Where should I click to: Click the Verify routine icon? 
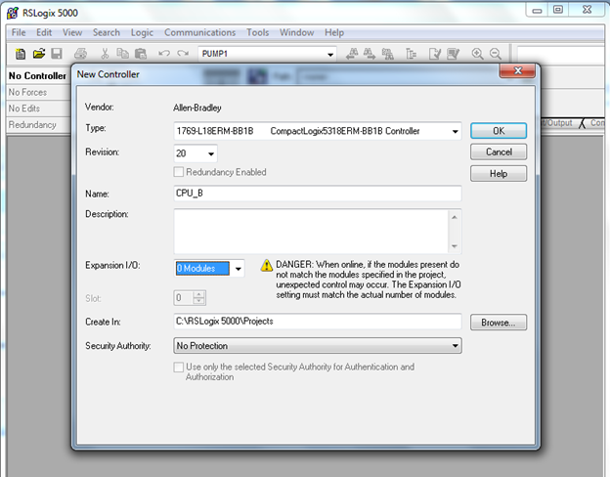[x=435, y=54]
